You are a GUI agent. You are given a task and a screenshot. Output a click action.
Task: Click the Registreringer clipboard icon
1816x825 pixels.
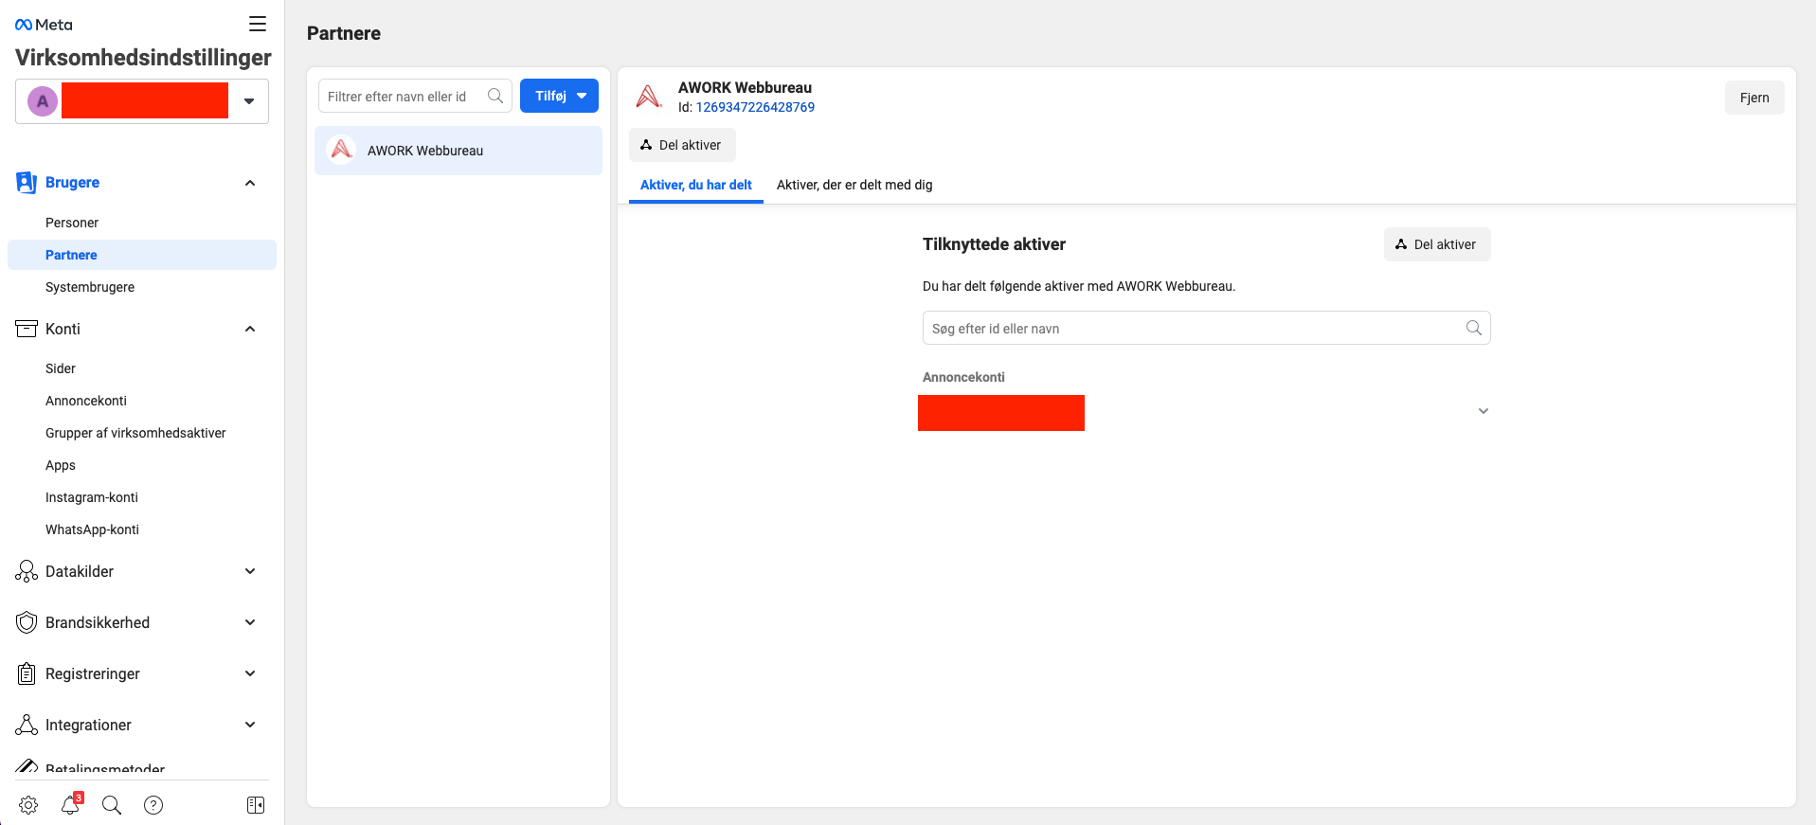tap(27, 673)
